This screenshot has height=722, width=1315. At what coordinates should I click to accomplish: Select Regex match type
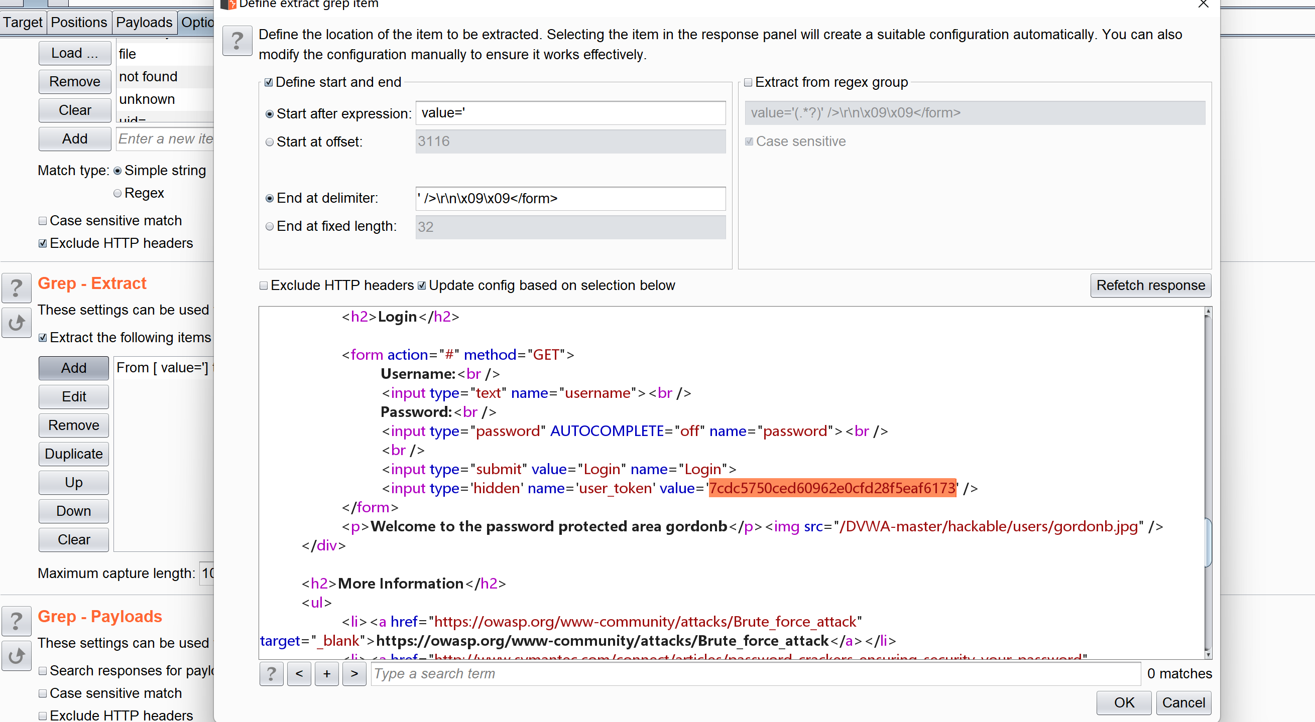(x=117, y=193)
